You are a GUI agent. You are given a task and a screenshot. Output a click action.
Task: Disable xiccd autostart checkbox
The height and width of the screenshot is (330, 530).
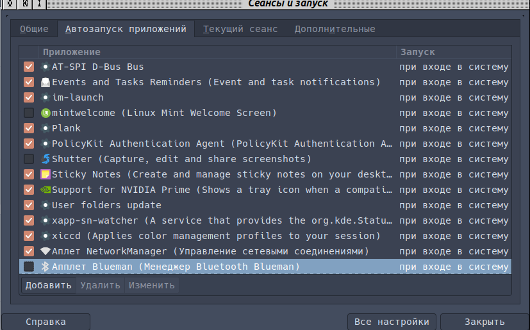click(x=29, y=236)
